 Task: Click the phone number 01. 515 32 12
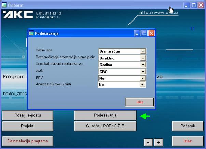click(x=50, y=13)
